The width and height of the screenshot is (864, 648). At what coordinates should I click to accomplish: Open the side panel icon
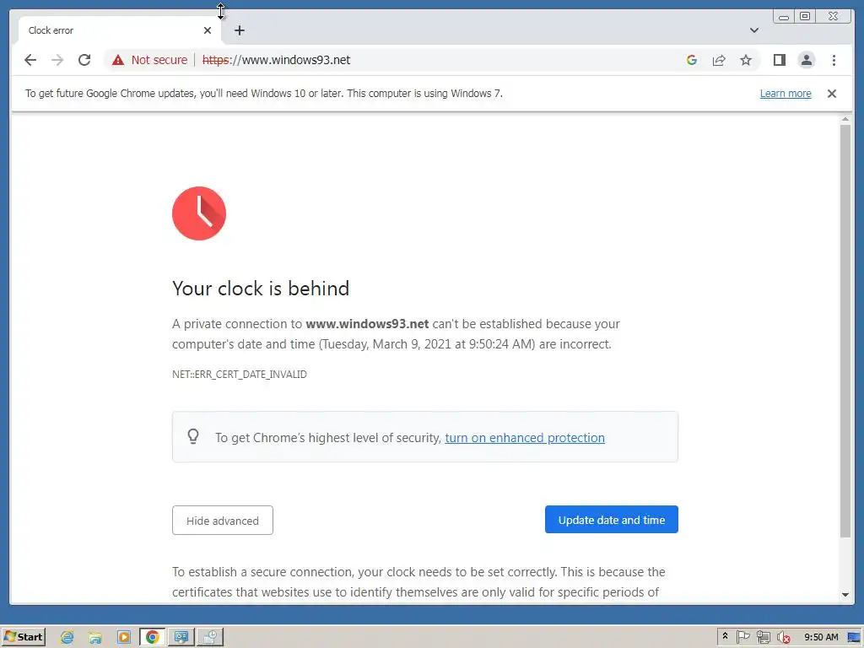pyautogui.click(x=779, y=60)
